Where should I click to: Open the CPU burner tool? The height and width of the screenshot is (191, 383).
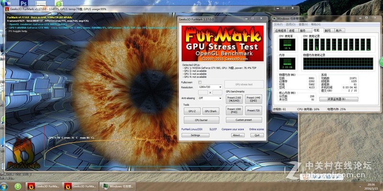click(x=202, y=120)
